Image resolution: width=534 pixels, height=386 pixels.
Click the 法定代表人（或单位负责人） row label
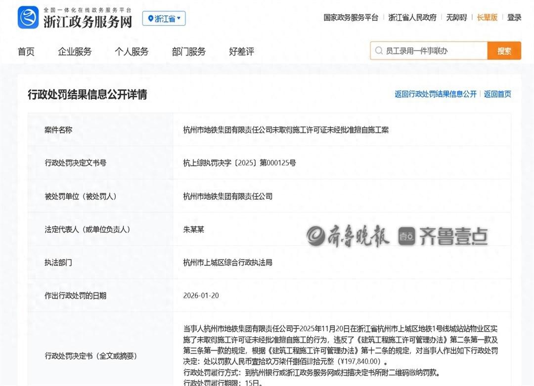(x=88, y=229)
